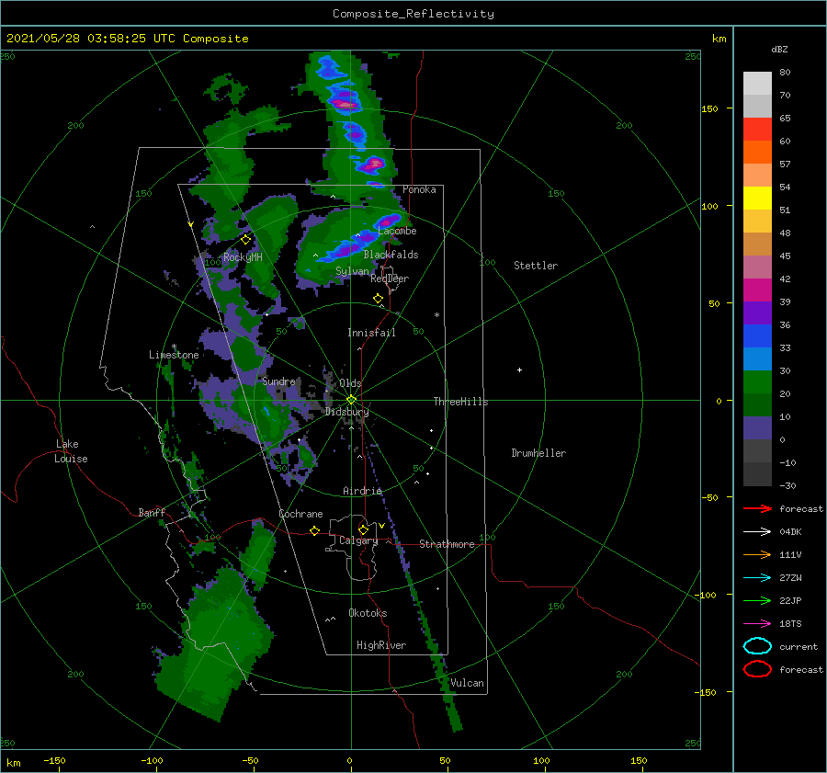Click the Strathmore label

click(x=447, y=544)
